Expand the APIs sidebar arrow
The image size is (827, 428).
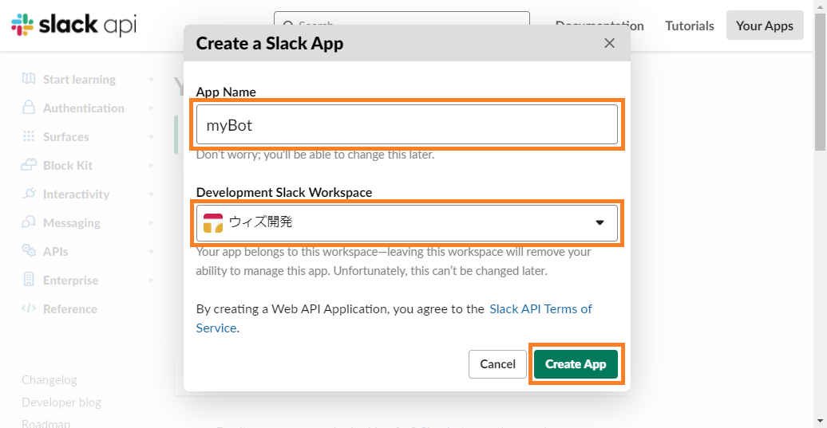point(152,252)
